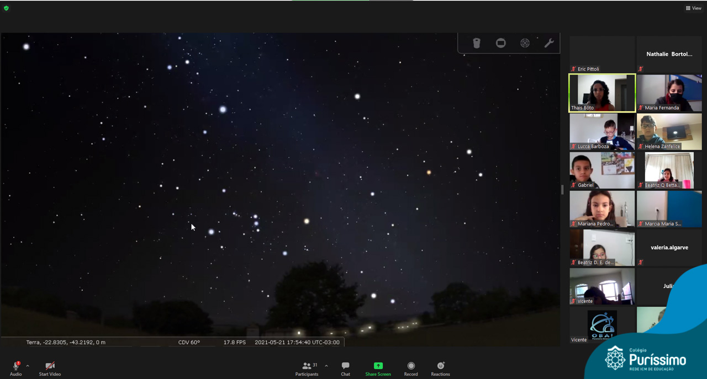
Task: Click the Stellarium Telrad sight icon
Action: click(x=525, y=43)
